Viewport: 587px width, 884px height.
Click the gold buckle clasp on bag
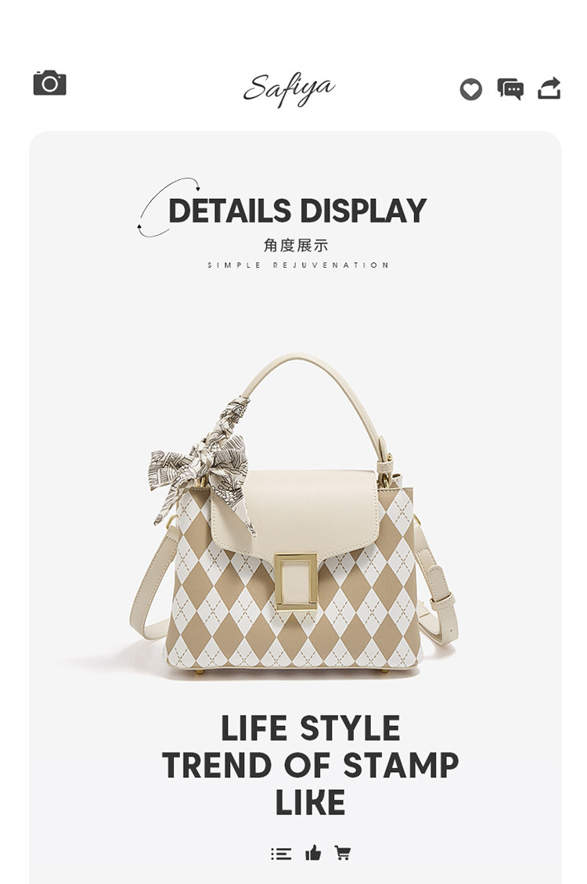(x=297, y=583)
